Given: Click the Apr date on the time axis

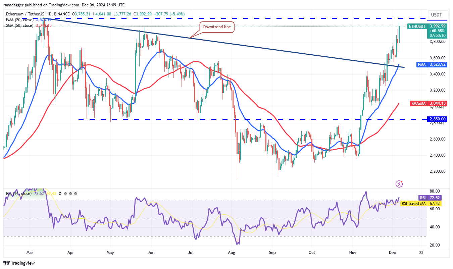Looking at the screenshot, I should point(70,252).
